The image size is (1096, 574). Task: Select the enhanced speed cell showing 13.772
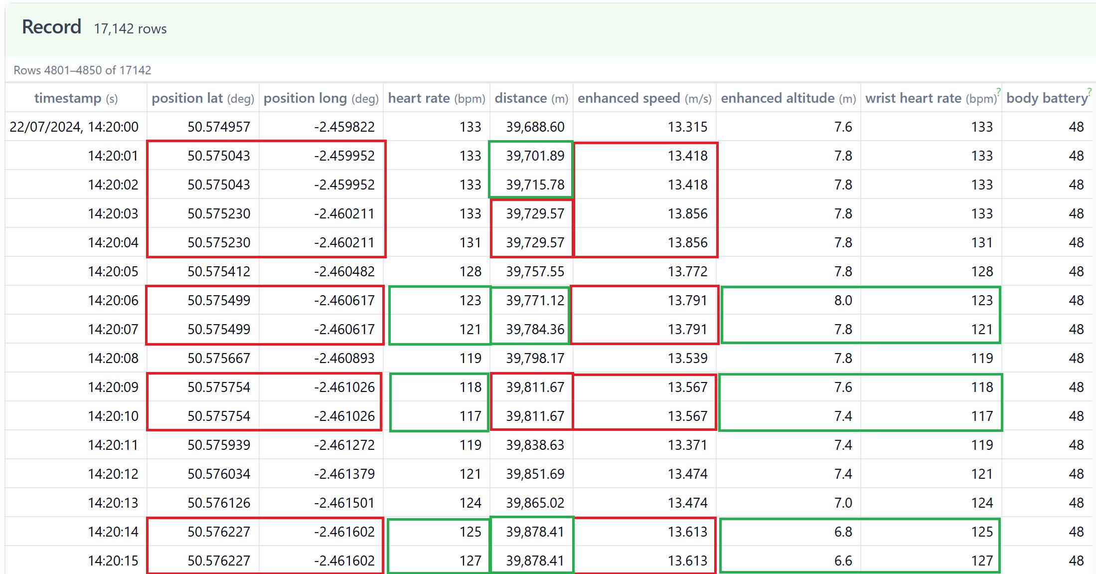687,272
